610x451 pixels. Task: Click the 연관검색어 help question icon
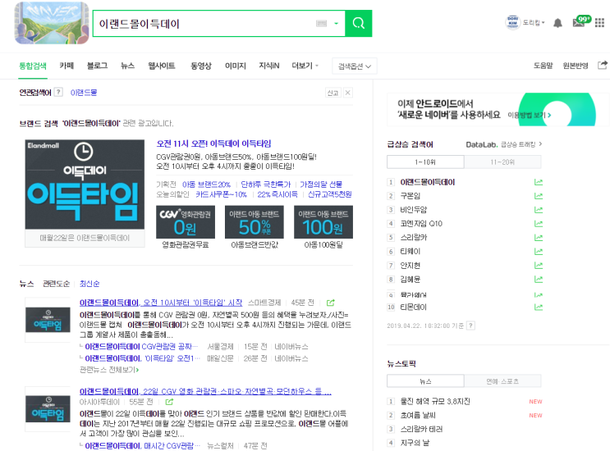click(x=58, y=92)
